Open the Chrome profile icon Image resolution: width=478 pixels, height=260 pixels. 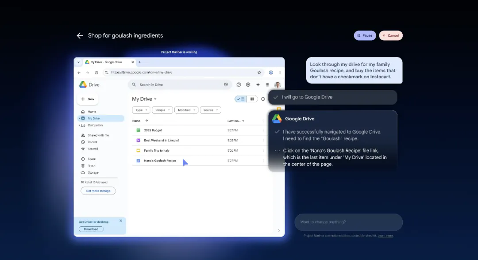point(271,73)
